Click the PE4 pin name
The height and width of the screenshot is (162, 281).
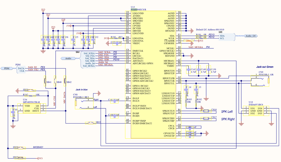43,67
